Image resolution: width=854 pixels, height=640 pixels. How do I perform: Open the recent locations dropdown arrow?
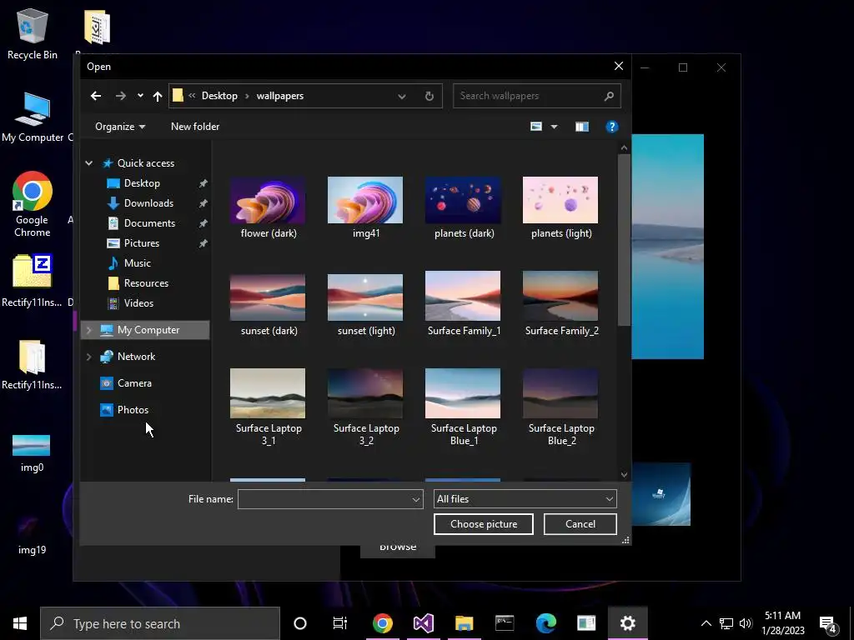[140, 96]
